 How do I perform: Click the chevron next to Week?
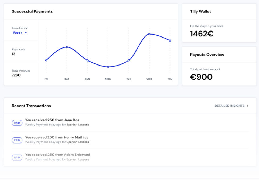coord(26,33)
